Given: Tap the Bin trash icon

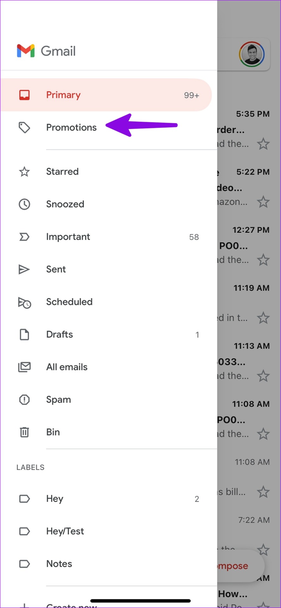Looking at the screenshot, I should [24, 432].
